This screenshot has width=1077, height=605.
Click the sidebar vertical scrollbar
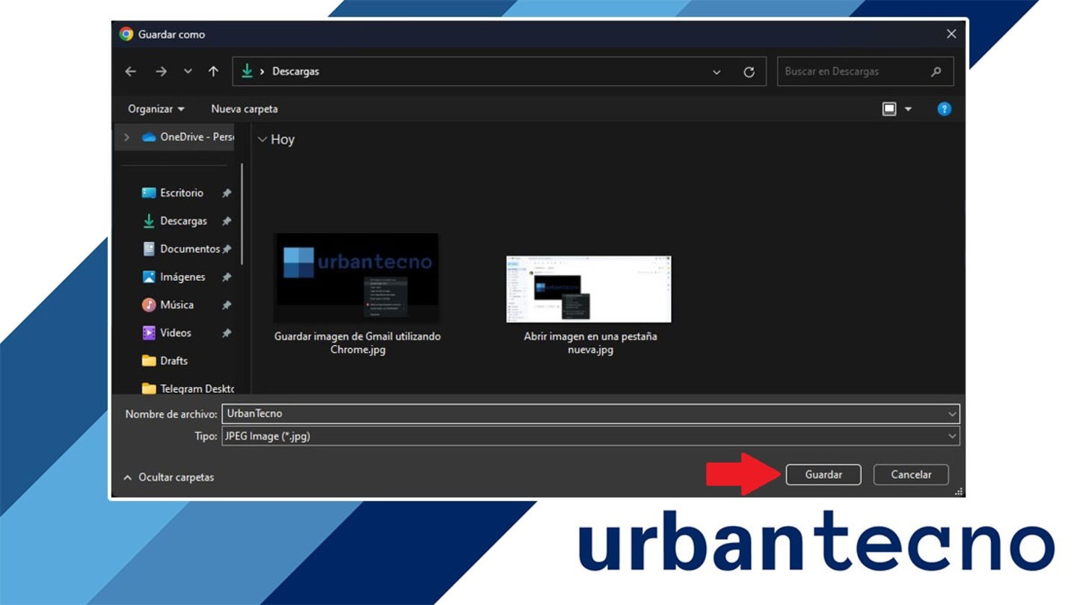tap(242, 214)
